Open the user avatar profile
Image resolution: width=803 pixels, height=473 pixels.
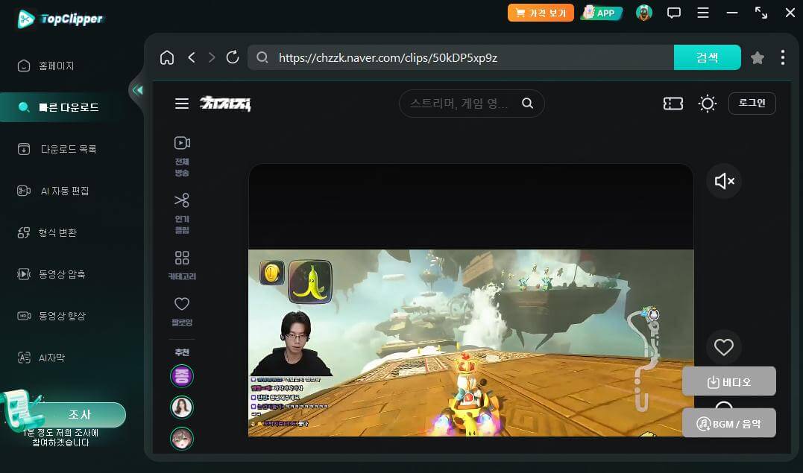[x=644, y=12]
